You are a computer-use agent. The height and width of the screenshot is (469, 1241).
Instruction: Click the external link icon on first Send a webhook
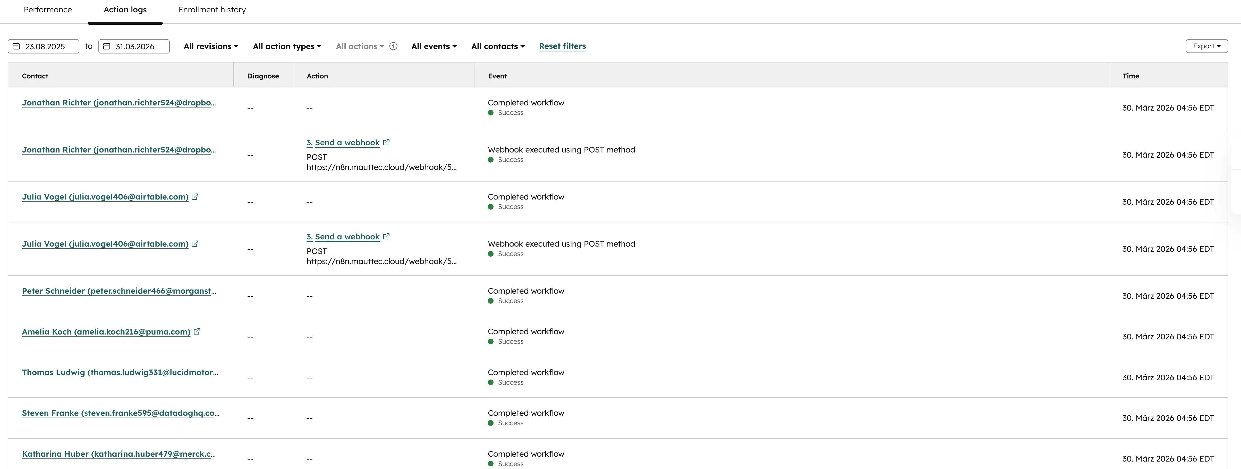[x=386, y=142]
